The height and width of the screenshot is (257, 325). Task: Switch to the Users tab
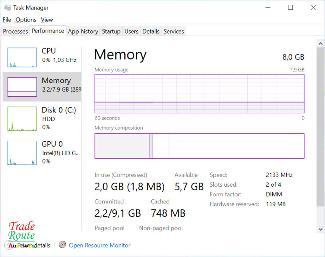(x=131, y=31)
